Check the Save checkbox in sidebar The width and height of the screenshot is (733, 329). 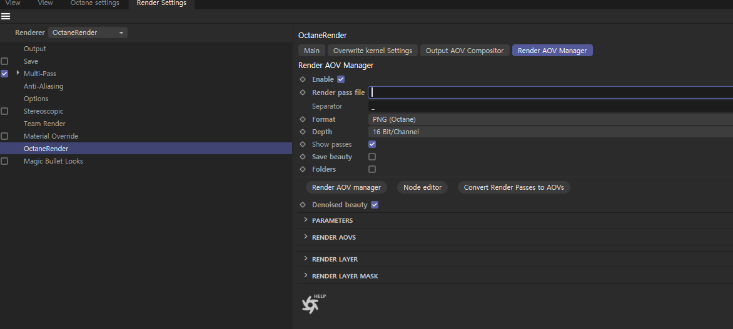pyautogui.click(x=4, y=61)
